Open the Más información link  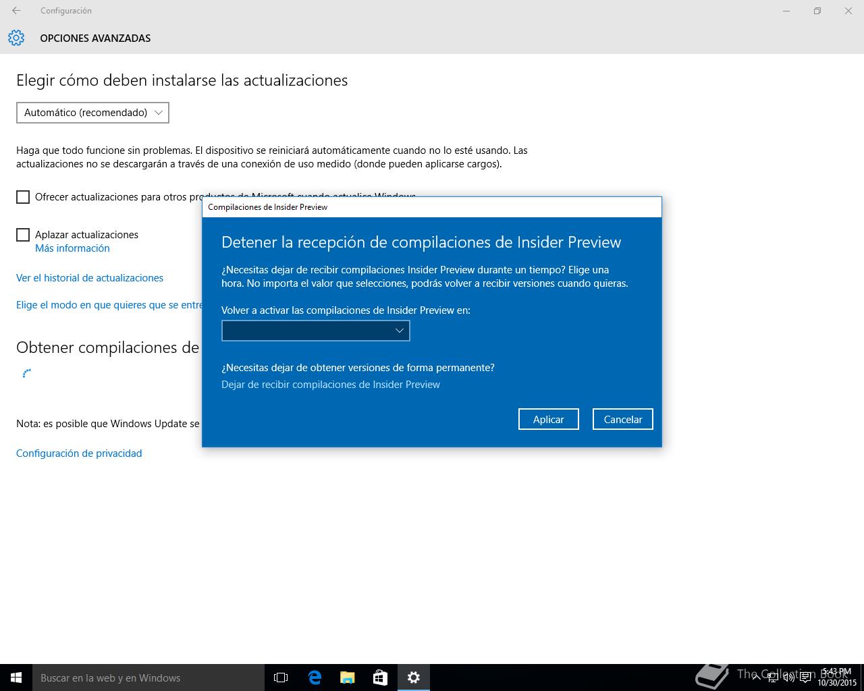(72, 248)
